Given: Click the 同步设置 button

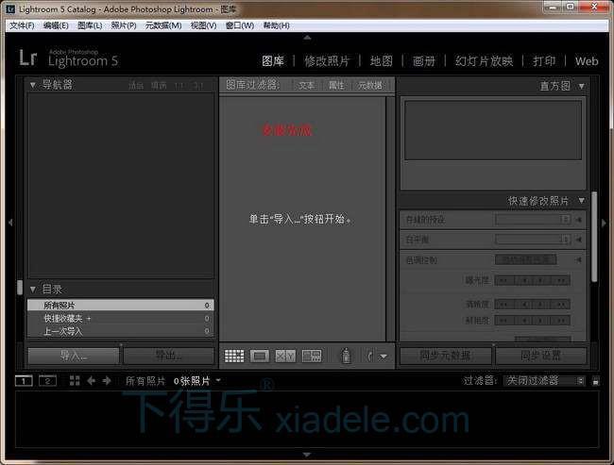Looking at the screenshot, I should click(x=541, y=356).
